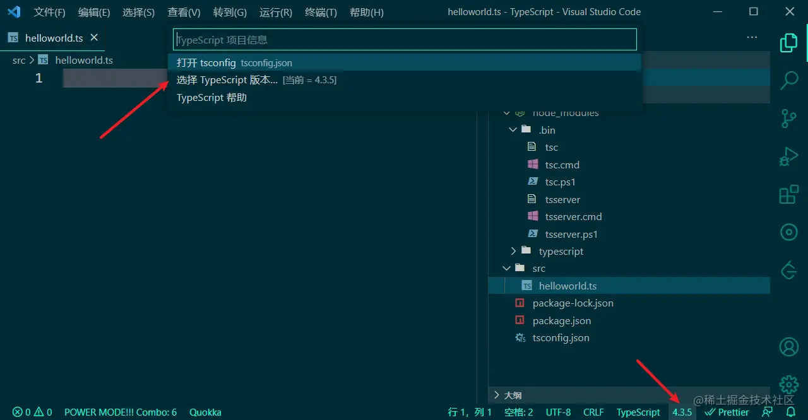Open the Run and Debug icon
This screenshot has height=420, width=808.
[788, 156]
